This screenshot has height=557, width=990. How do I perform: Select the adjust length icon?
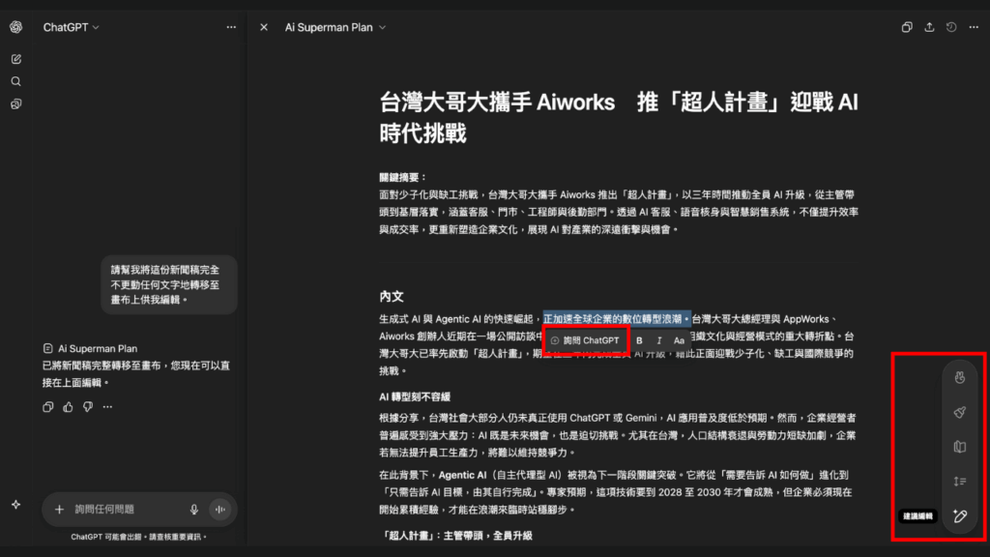(x=961, y=481)
